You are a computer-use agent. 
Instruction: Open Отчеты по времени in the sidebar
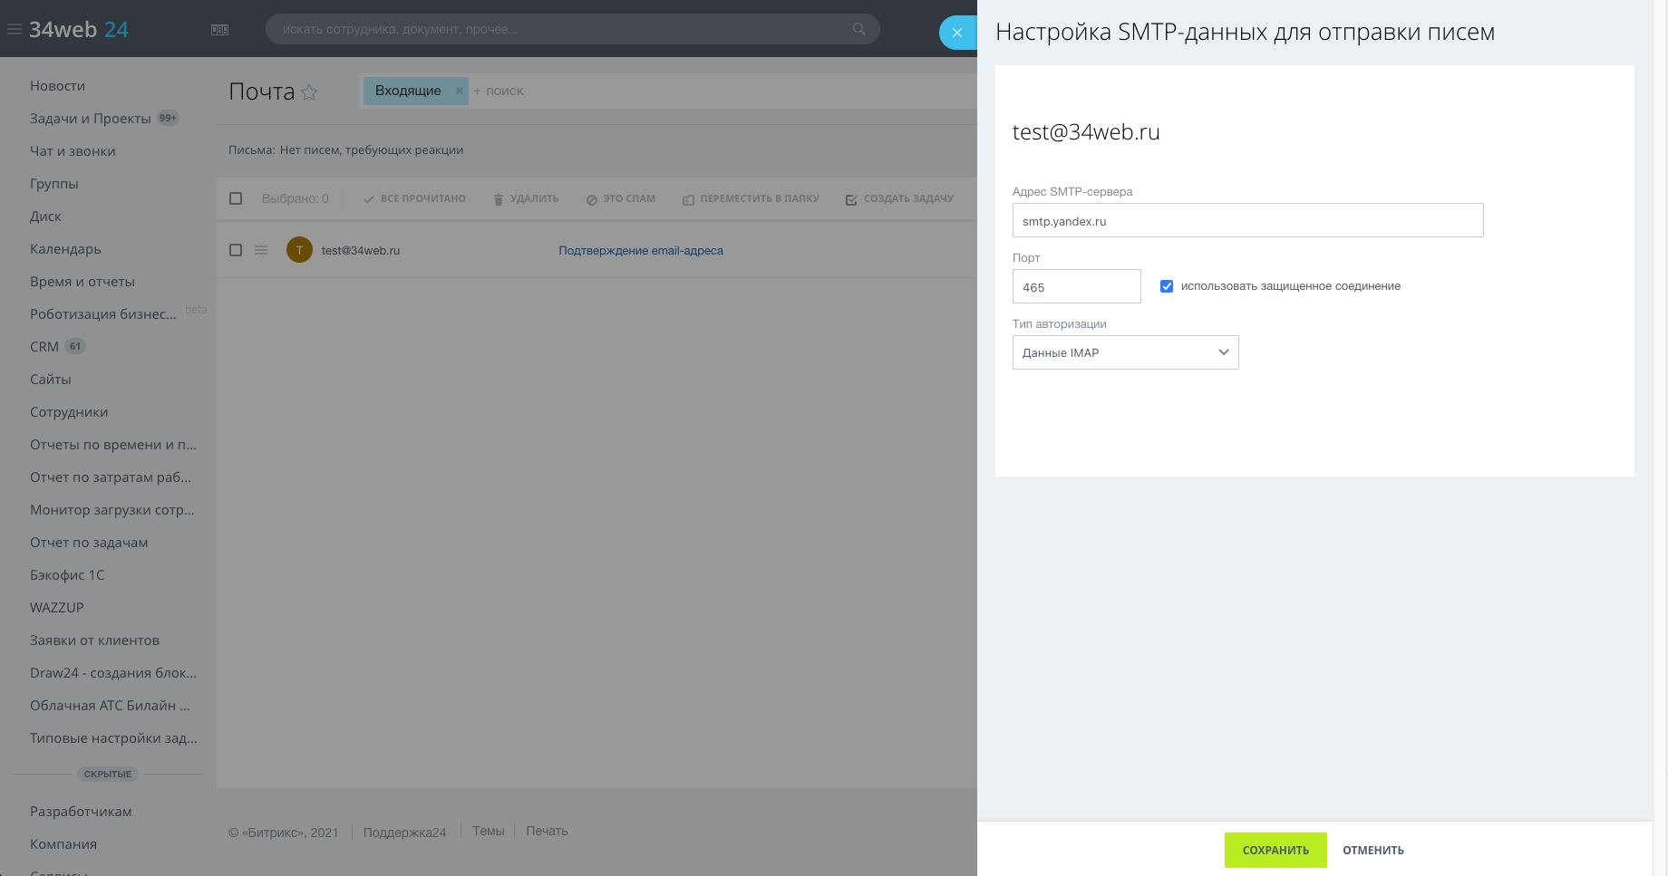coord(113,445)
